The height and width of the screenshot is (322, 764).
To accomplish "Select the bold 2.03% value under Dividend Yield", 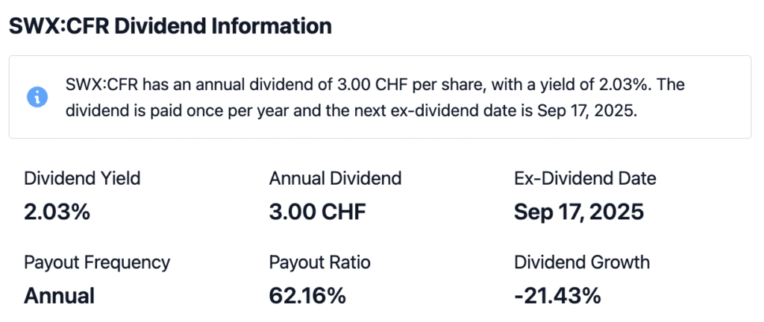I will [57, 212].
